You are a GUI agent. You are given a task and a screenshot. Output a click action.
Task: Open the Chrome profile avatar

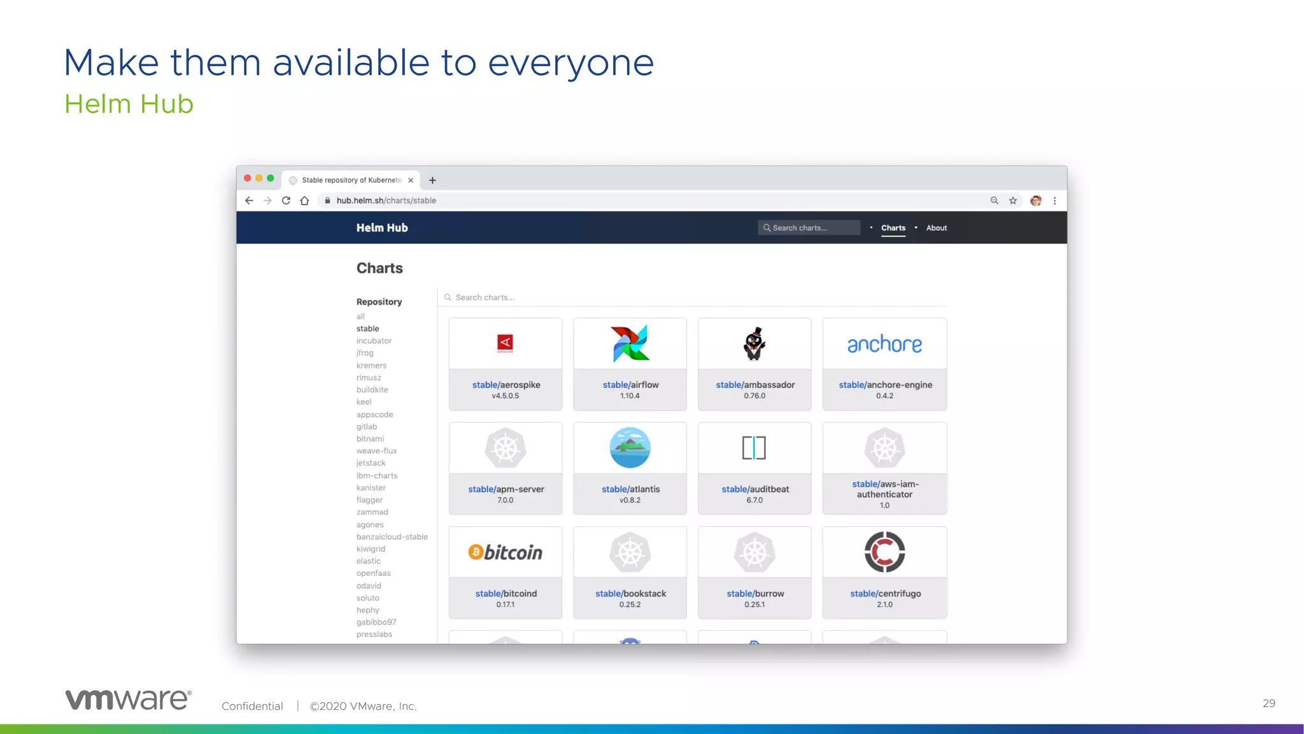[1036, 201]
